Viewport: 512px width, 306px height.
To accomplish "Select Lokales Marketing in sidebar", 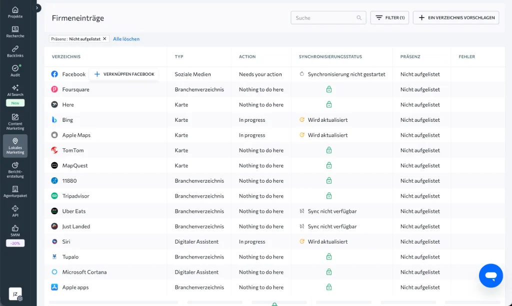I will (x=15, y=146).
